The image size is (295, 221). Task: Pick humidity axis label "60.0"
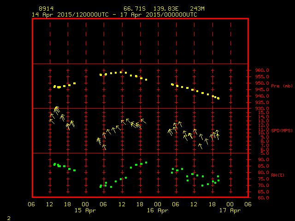(x=263, y=198)
